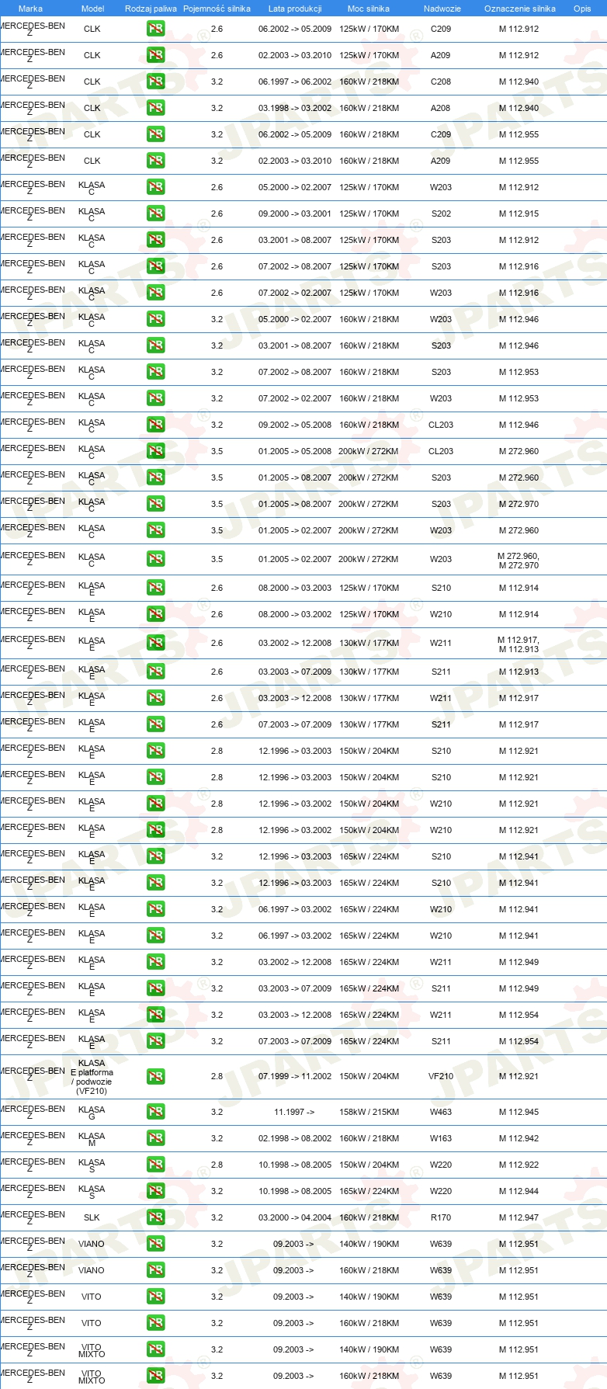Select engine cell M 272.960, M 272.970
Screen dimensions: 607x1389
point(519,561)
